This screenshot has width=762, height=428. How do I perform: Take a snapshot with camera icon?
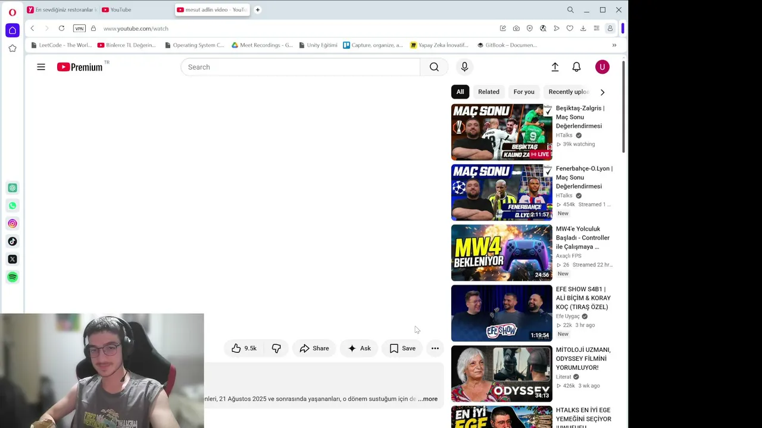(516, 29)
